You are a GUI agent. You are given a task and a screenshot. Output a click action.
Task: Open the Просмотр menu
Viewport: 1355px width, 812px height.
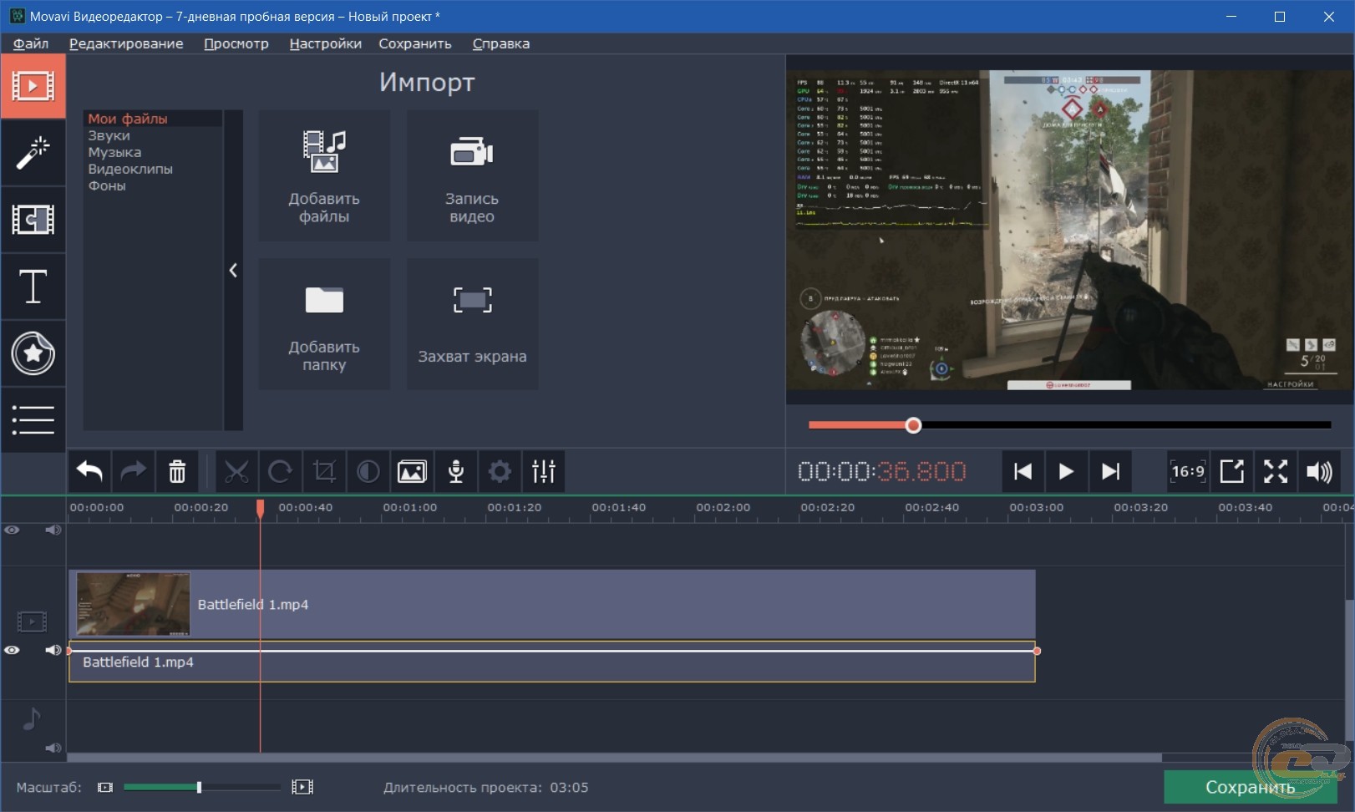pyautogui.click(x=236, y=43)
